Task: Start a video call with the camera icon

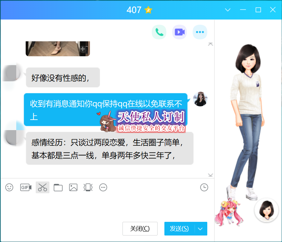Action: point(179,32)
